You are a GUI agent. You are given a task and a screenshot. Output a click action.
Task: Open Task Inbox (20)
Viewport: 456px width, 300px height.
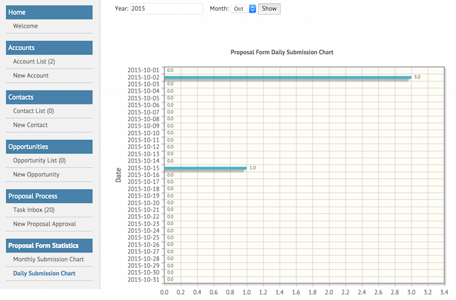34,210
